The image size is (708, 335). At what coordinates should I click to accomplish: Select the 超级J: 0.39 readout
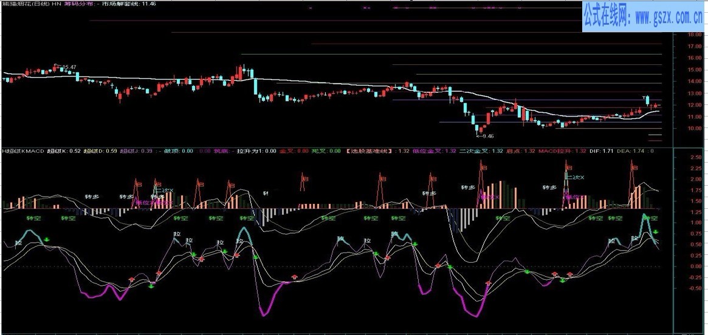136,151
